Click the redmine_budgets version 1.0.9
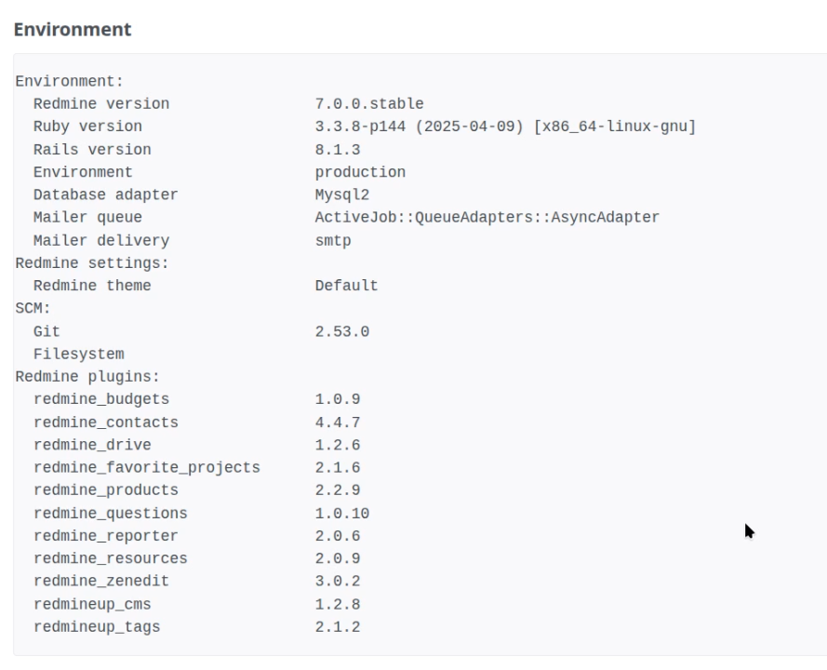The height and width of the screenshot is (670, 827). click(338, 400)
